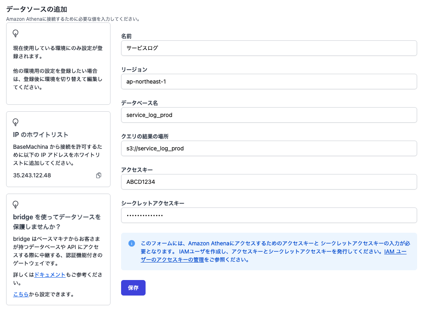Viewport: 422px width, 311px height.
Task: Click the blue info icon in notice box
Action: coord(132,243)
